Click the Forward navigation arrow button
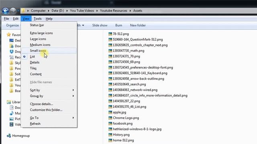The height and width of the screenshot is (144, 257). (x=13, y=11)
